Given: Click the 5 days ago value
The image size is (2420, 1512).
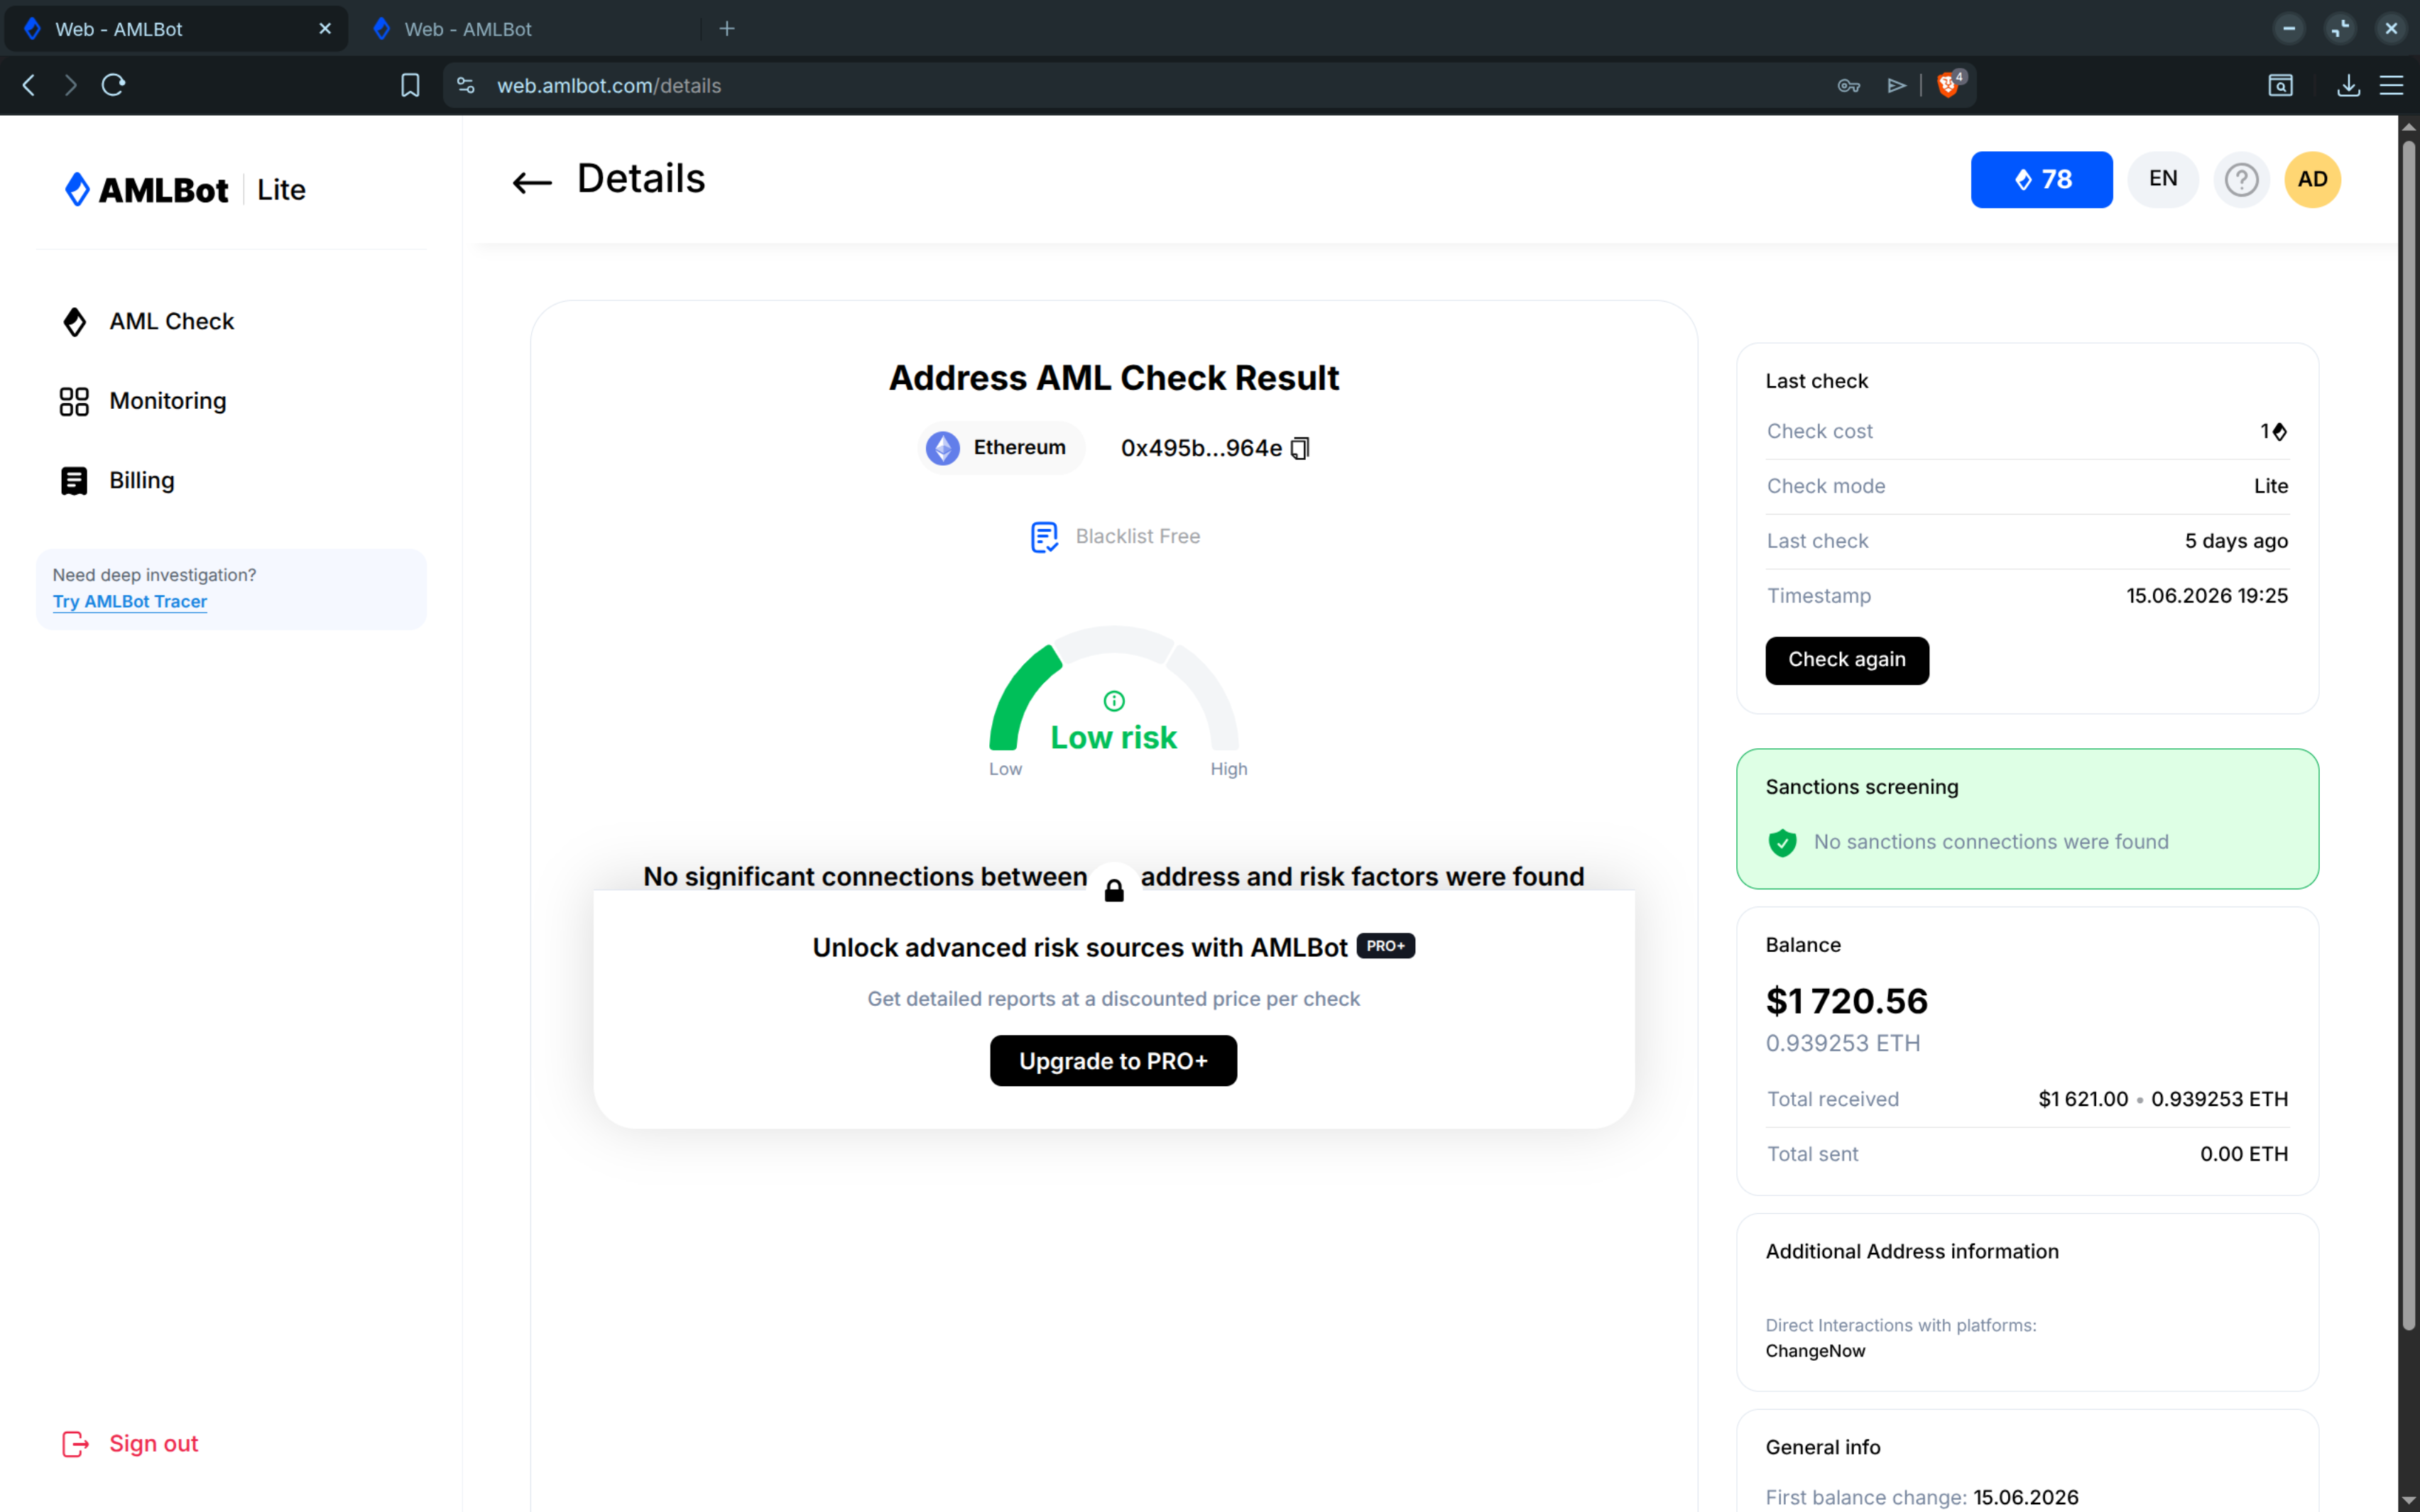Looking at the screenshot, I should (x=2236, y=541).
